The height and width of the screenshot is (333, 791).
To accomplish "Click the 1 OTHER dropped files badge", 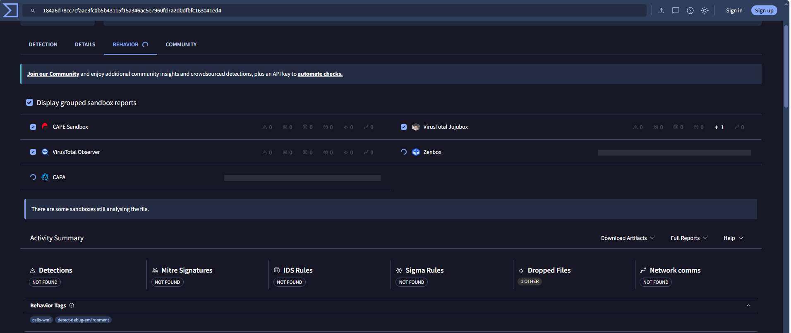I will coord(530,281).
